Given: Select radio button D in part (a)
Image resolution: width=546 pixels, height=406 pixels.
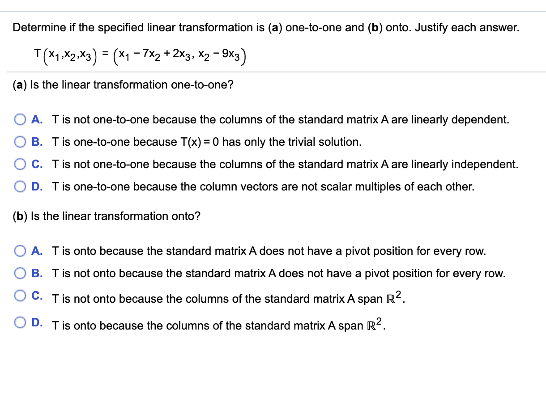Looking at the screenshot, I should click(x=20, y=186).
